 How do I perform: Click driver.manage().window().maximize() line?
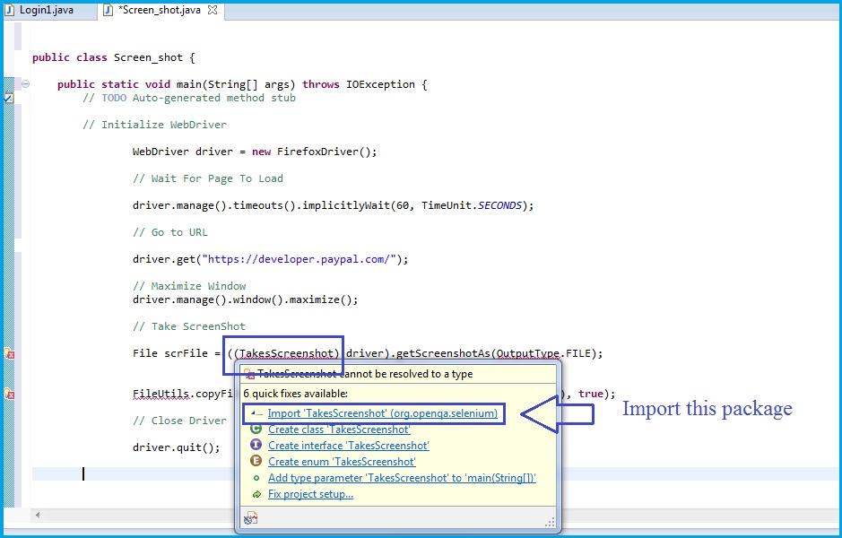(245, 299)
